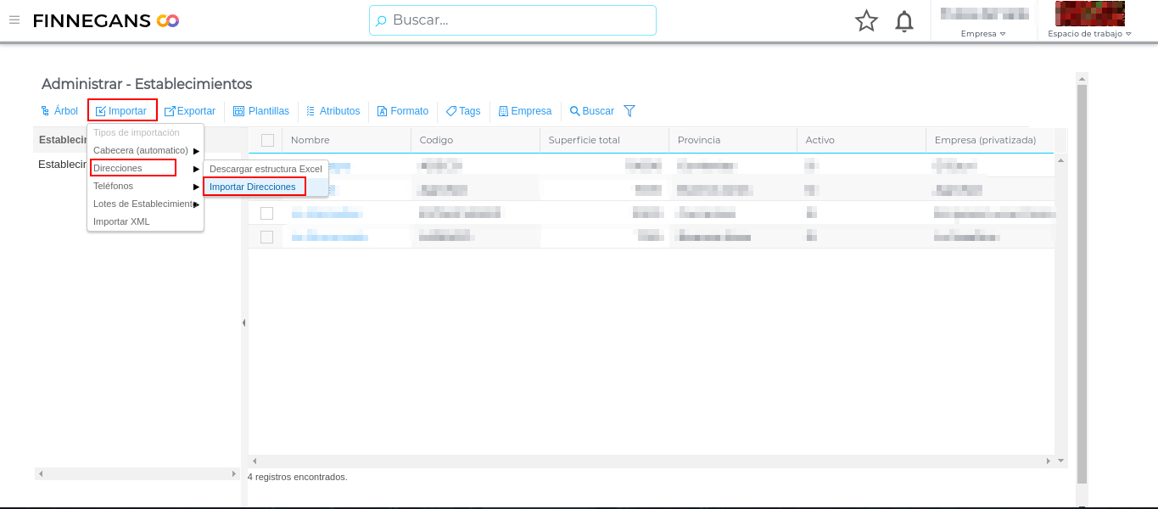This screenshot has height=509, width=1158.
Task: Open the Exportar toolbar option
Action: pos(190,111)
